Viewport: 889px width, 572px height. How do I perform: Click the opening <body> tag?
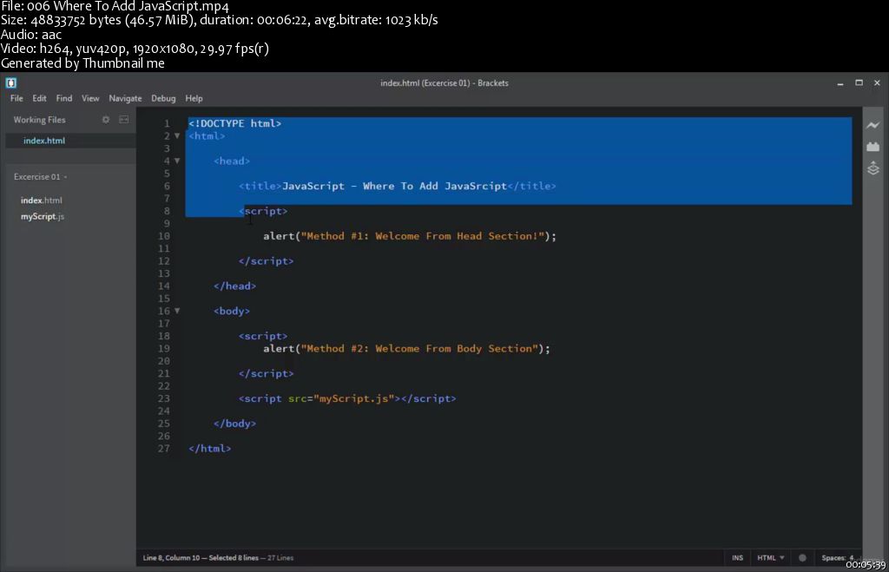[231, 312]
